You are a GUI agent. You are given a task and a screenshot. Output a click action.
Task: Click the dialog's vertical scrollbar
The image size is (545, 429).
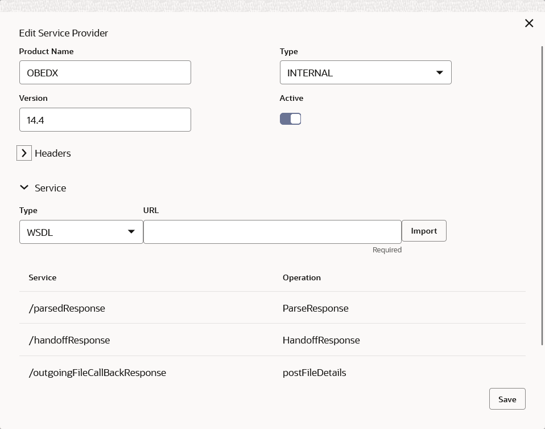(542, 194)
